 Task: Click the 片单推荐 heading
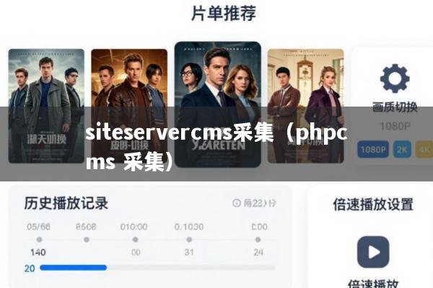(x=224, y=13)
